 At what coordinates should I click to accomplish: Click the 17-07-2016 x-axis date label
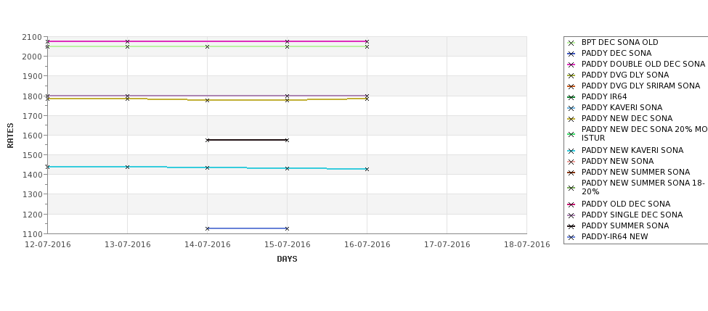[447, 245]
